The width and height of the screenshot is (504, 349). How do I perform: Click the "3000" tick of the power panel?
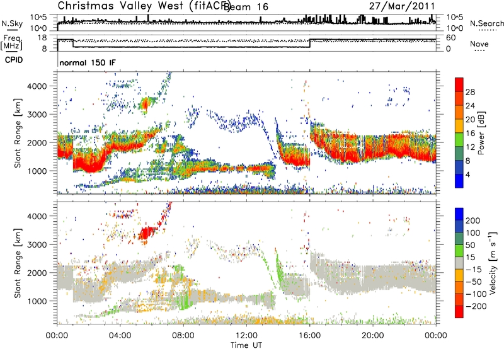(x=37, y=115)
